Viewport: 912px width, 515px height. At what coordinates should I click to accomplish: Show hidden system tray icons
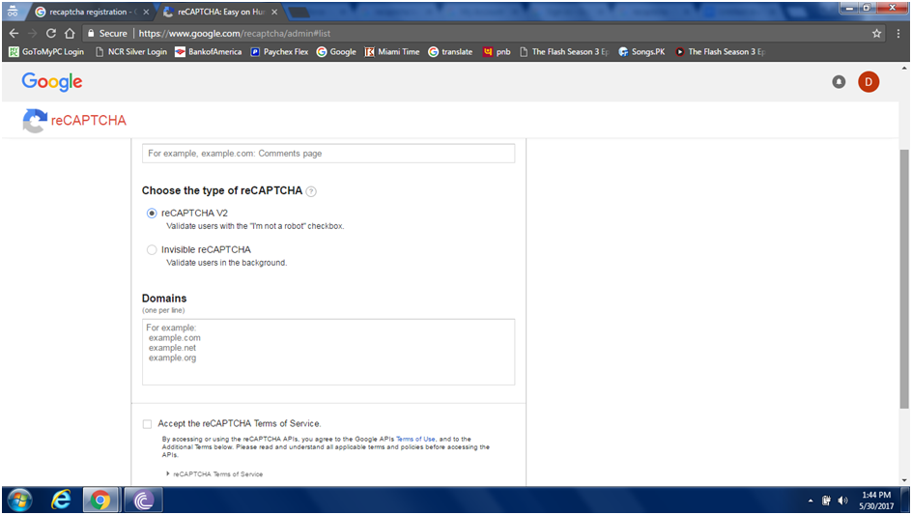[811, 501]
